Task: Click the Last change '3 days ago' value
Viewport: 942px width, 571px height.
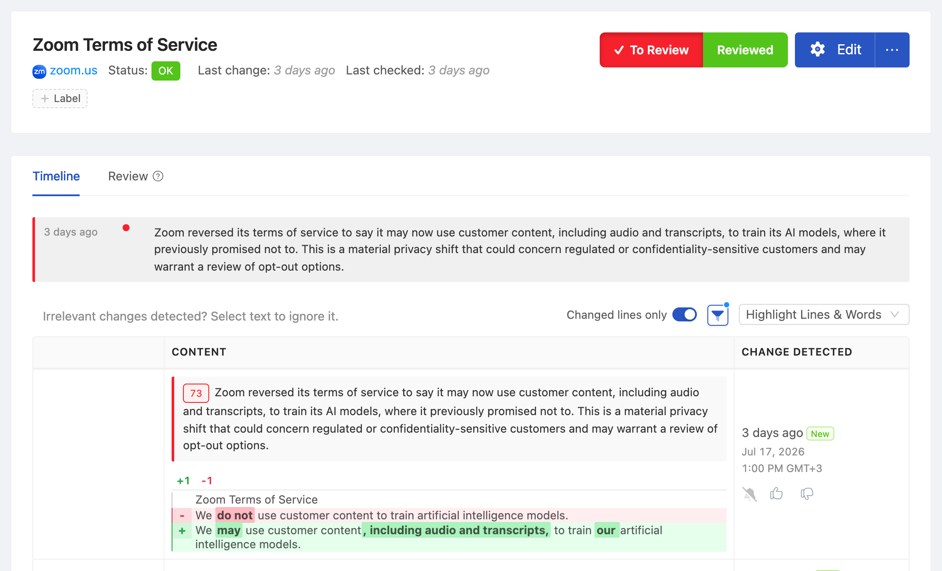Action: click(305, 70)
